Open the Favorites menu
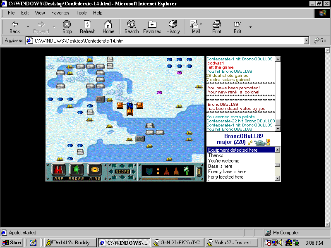Viewport: 331px width, 248px height. point(60,13)
